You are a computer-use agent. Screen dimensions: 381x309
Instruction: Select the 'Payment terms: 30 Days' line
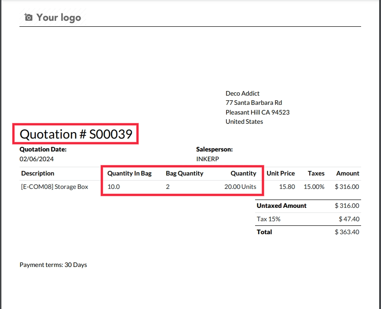[x=53, y=265]
